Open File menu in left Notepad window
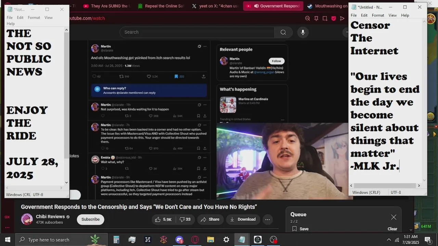 pyautogui.click(x=10, y=17)
